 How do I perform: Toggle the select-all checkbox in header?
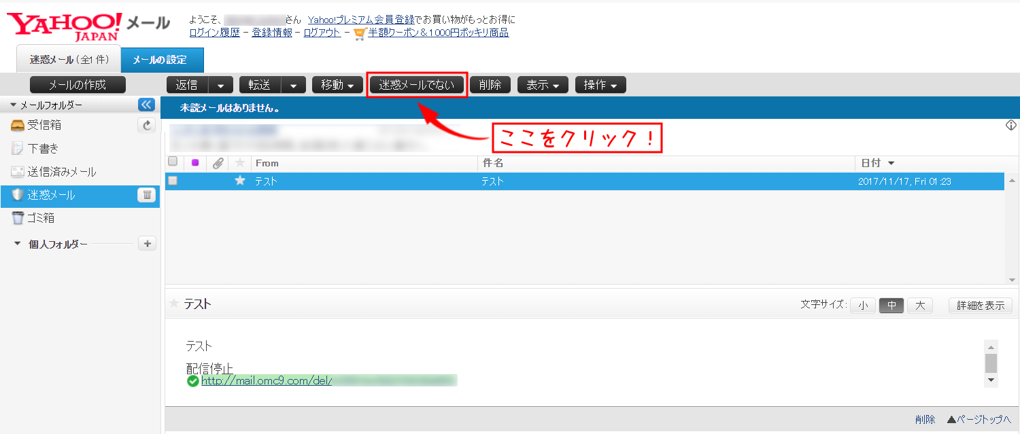[x=173, y=162]
